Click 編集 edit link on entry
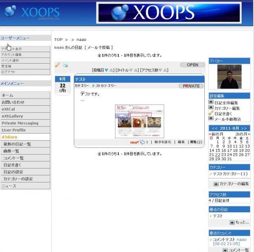 click(x=181, y=142)
